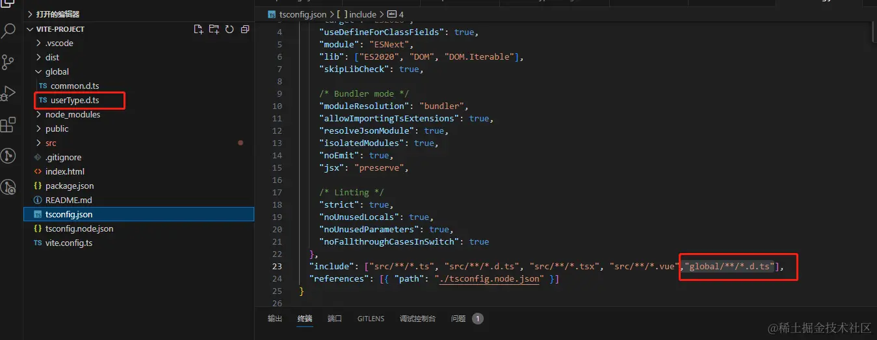
Task: Create a new file in VITE-PROJECT
Action: (199, 29)
